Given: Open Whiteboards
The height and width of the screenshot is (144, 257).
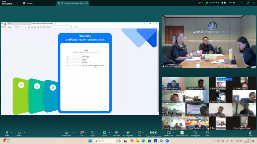Looking at the screenshot, I should (169, 133).
